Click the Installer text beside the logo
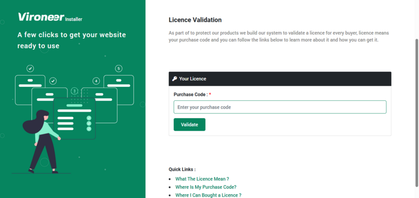419x198 pixels. (x=74, y=19)
